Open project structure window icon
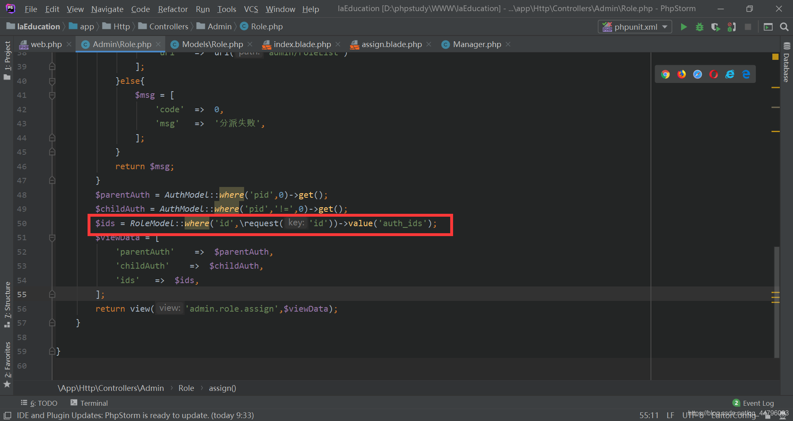The image size is (793, 421). [768, 27]
